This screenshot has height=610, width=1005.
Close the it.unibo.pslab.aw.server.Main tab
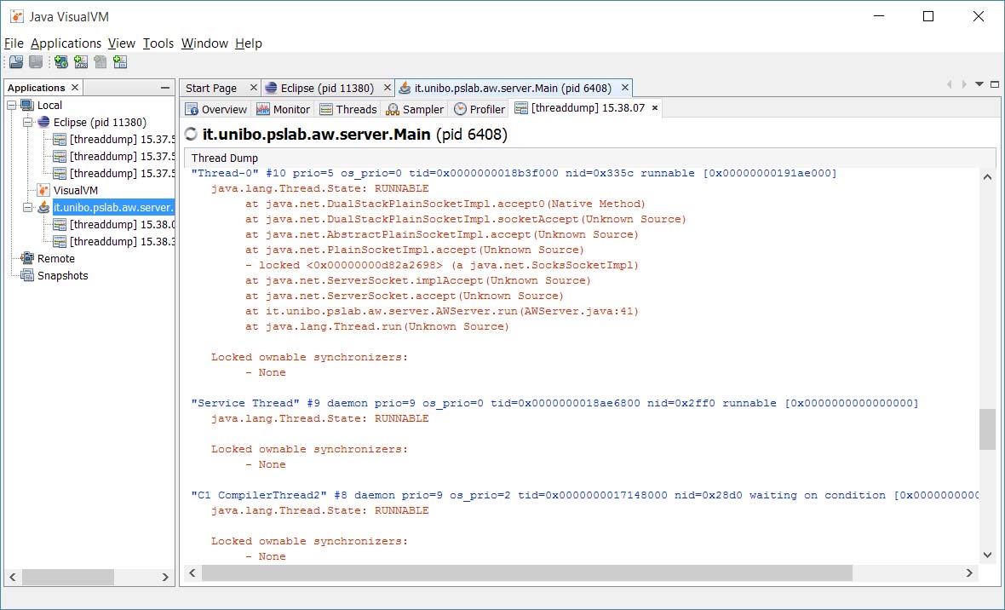625,87
